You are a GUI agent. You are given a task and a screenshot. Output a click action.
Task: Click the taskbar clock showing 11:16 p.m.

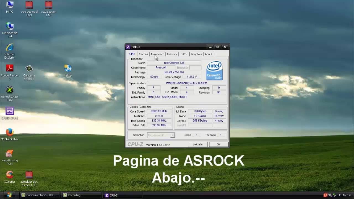point(345,195)
